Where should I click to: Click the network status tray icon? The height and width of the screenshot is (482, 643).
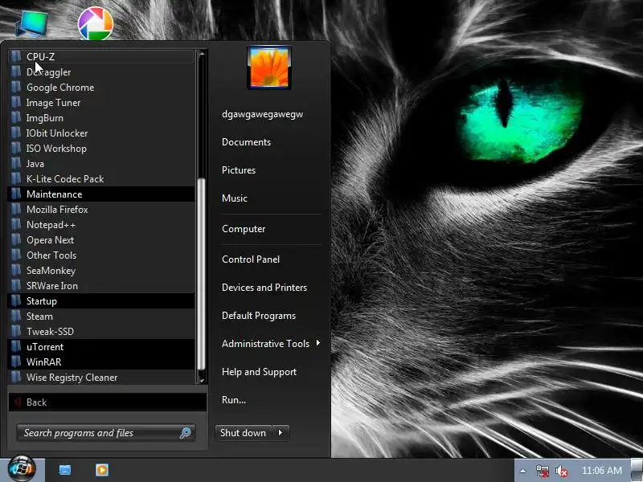coord(542,471)
